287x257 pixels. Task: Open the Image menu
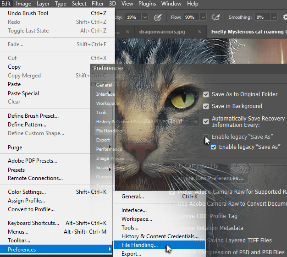click(23, 4)
